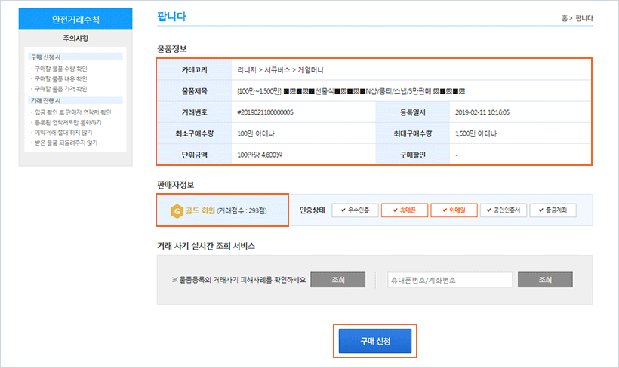Click the 출금계좌 verification badge
The image size is (619, 368).
(x=553, y=210)
